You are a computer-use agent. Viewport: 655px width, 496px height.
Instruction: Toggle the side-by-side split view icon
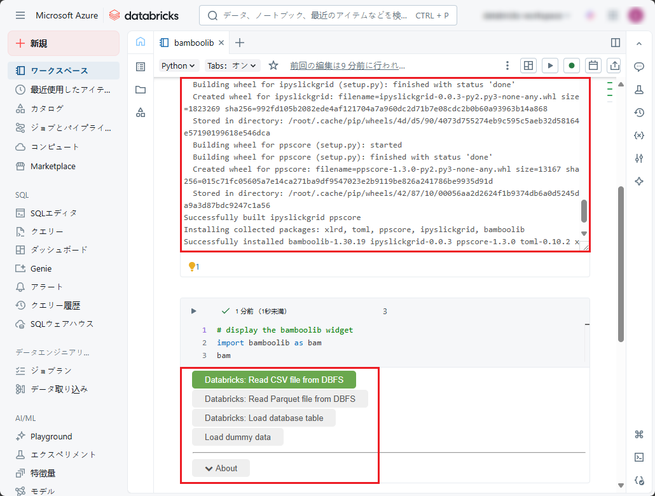coord(615,43)
